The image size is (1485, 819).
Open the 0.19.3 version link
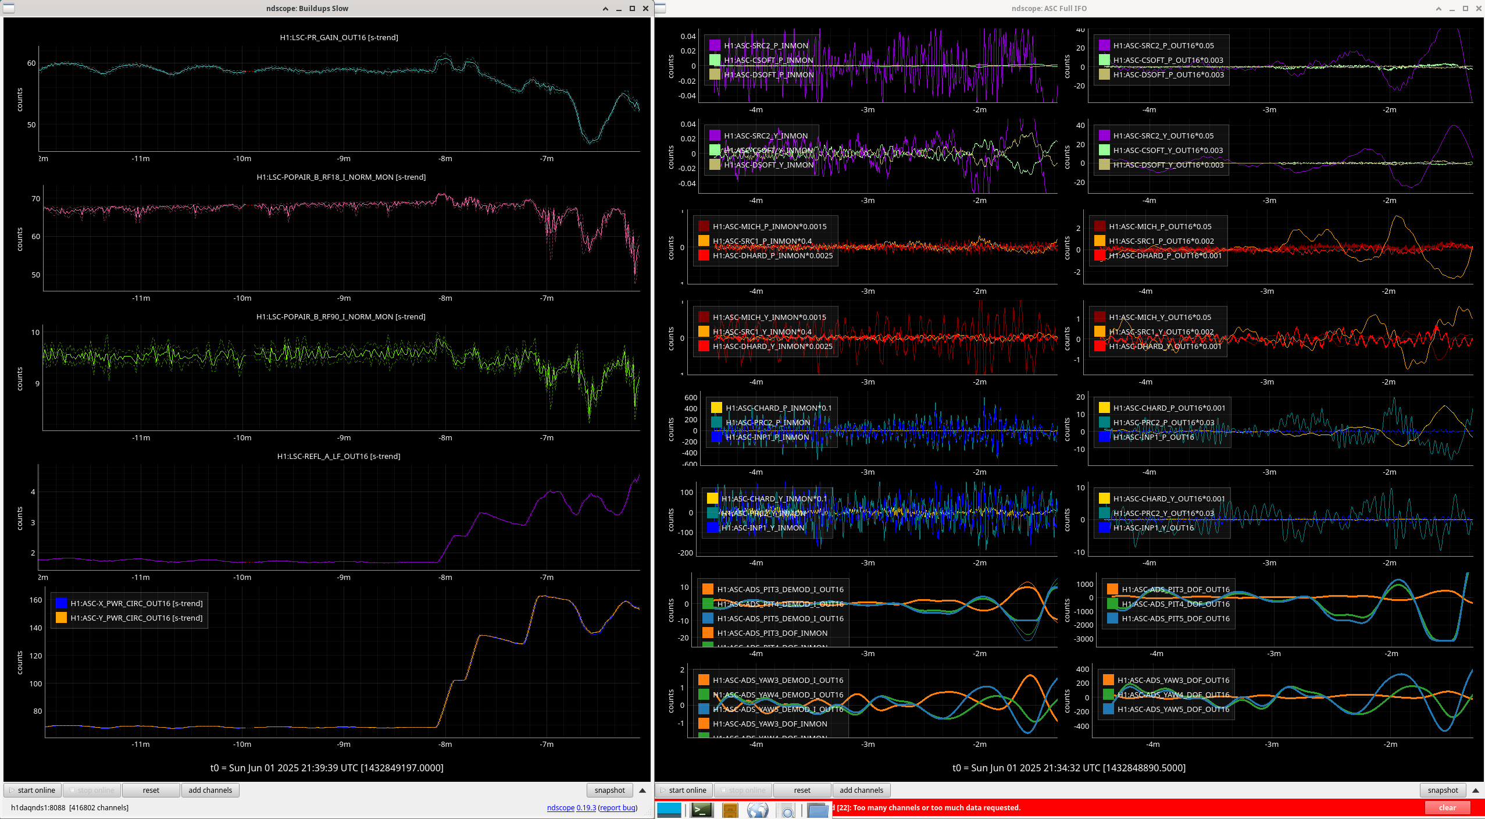click(586, 807)
